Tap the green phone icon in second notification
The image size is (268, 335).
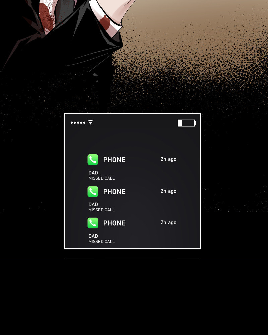[93, 191]
